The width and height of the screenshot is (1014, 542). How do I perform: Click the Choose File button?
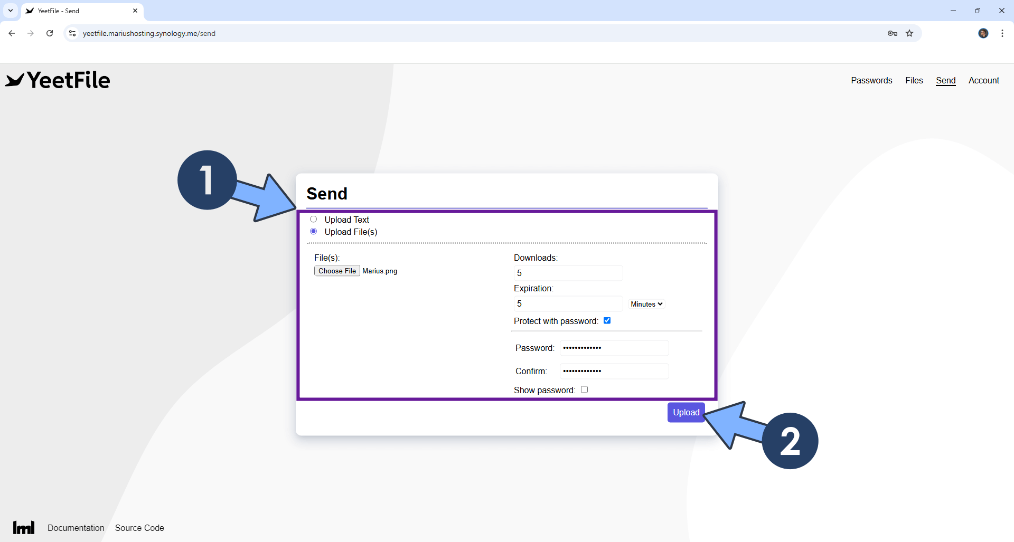click(x=337, y=271)
